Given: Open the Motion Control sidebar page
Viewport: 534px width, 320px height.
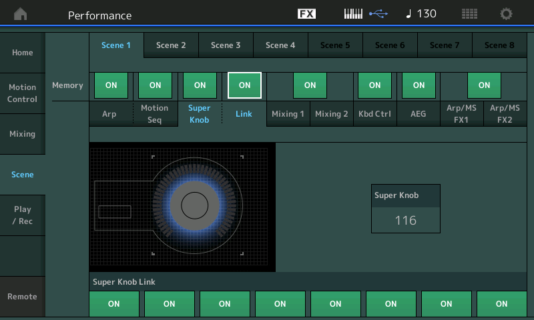Looking at the screenshot, I should pos(23,93).
